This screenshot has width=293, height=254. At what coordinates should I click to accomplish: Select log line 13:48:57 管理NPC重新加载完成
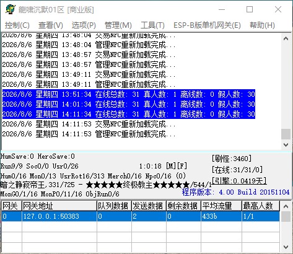(89, 64)
